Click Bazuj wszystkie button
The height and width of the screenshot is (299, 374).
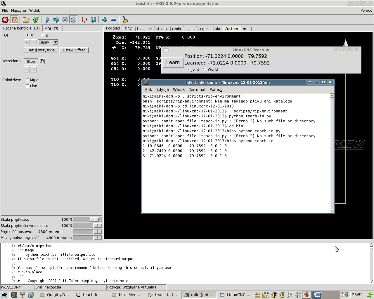(x=41, y=50)
